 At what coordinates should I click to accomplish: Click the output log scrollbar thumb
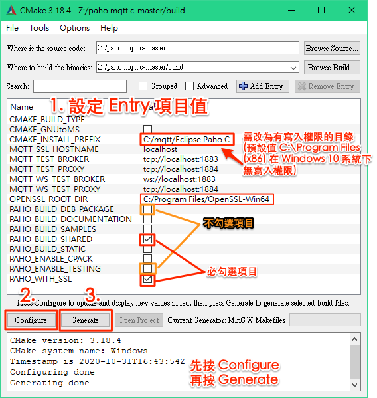tap(354, 362)
